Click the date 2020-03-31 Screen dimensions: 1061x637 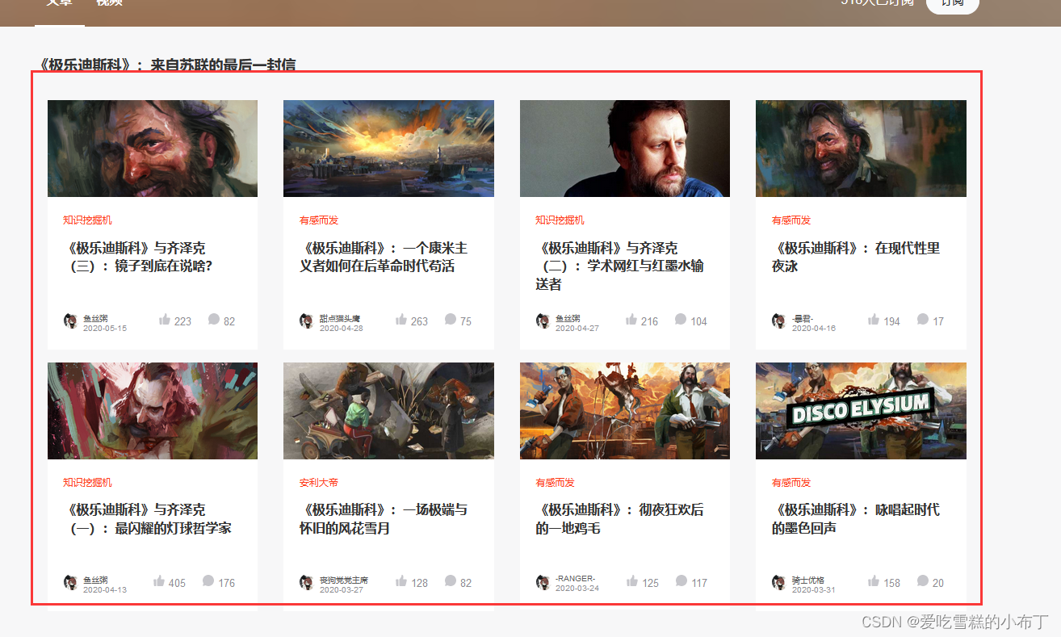tap(814, 590)
